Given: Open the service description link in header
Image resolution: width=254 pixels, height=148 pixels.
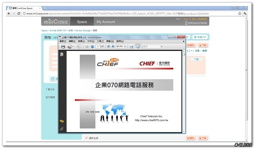Looking at the screenshot, I should (202, 19).
